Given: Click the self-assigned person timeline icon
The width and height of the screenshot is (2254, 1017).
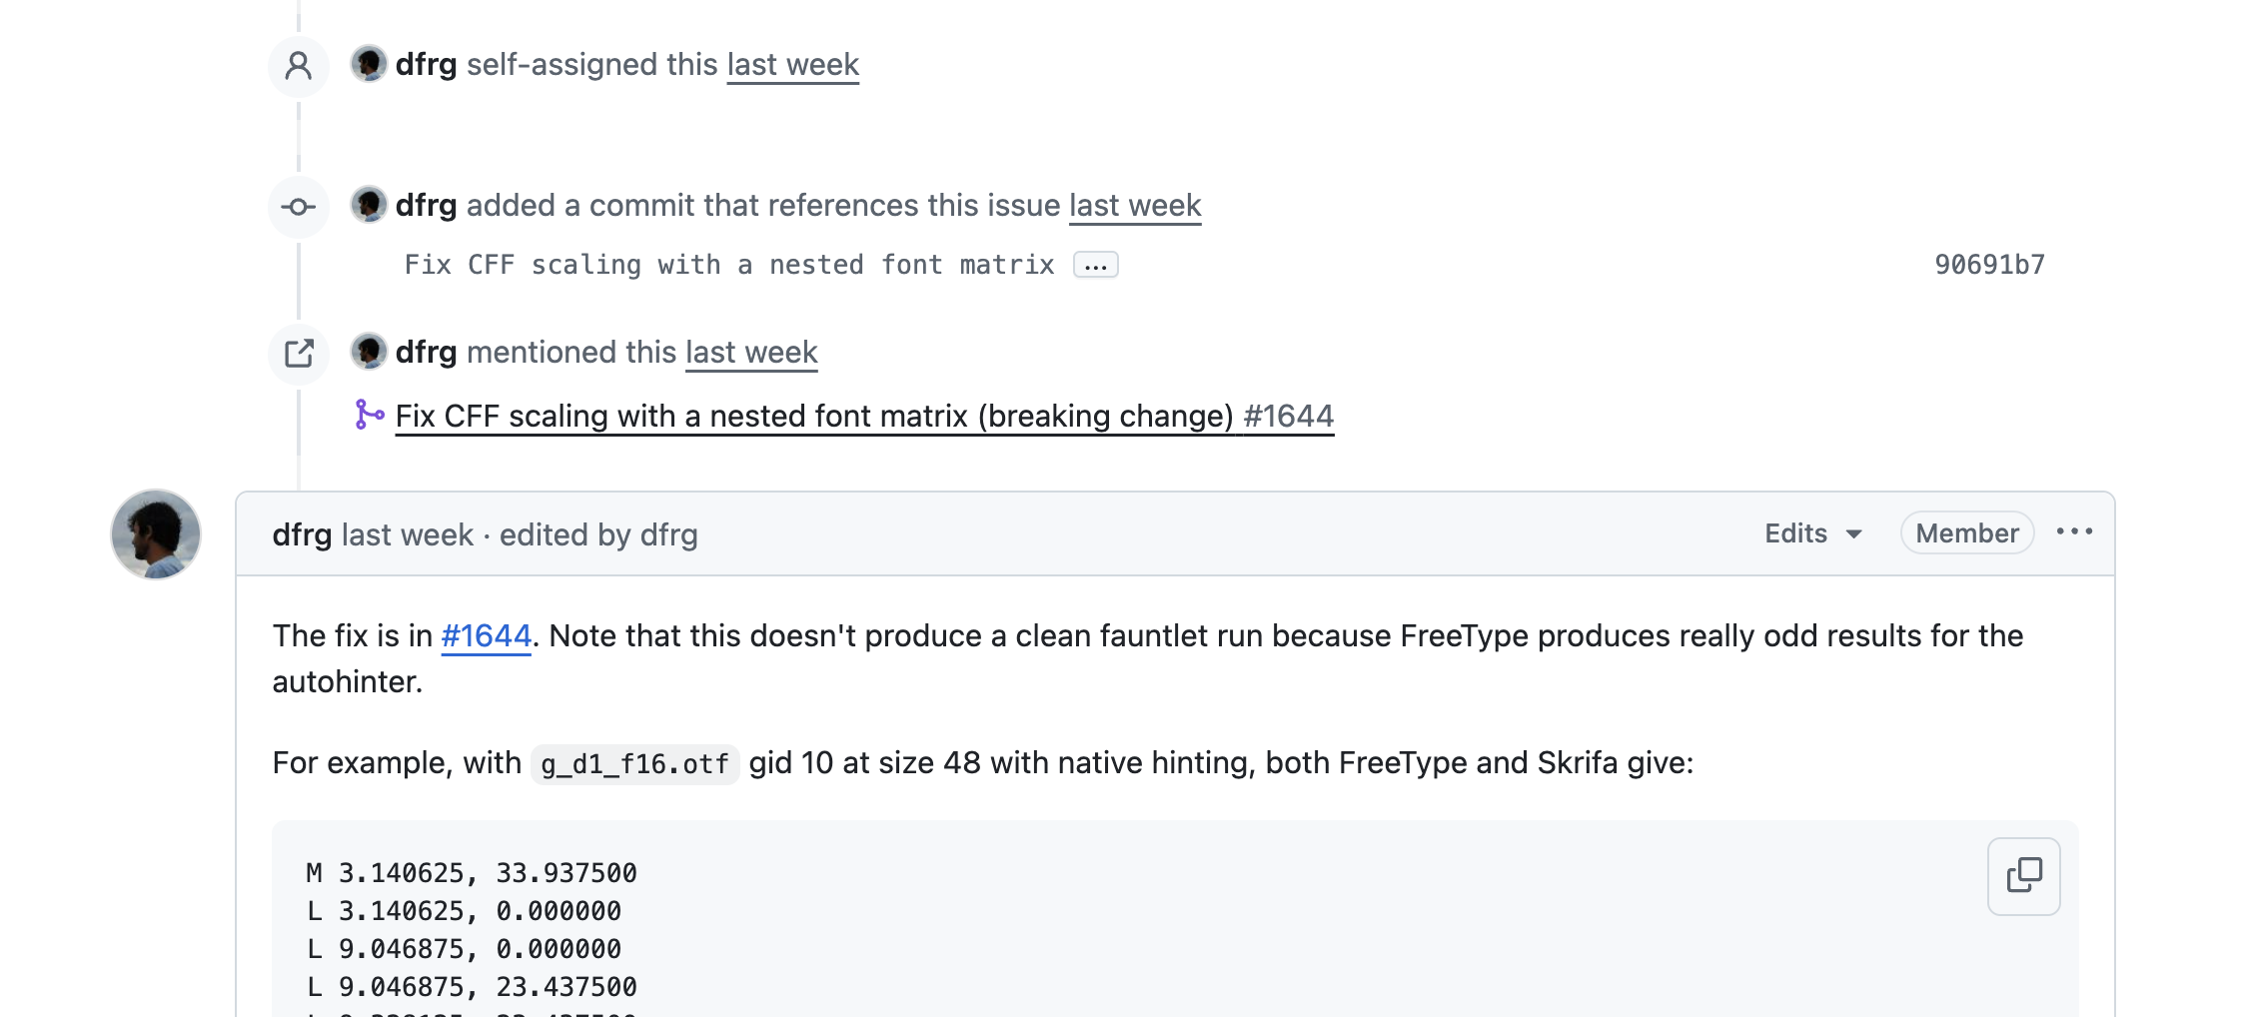Looking at the screenshot, I should (298, 66).
